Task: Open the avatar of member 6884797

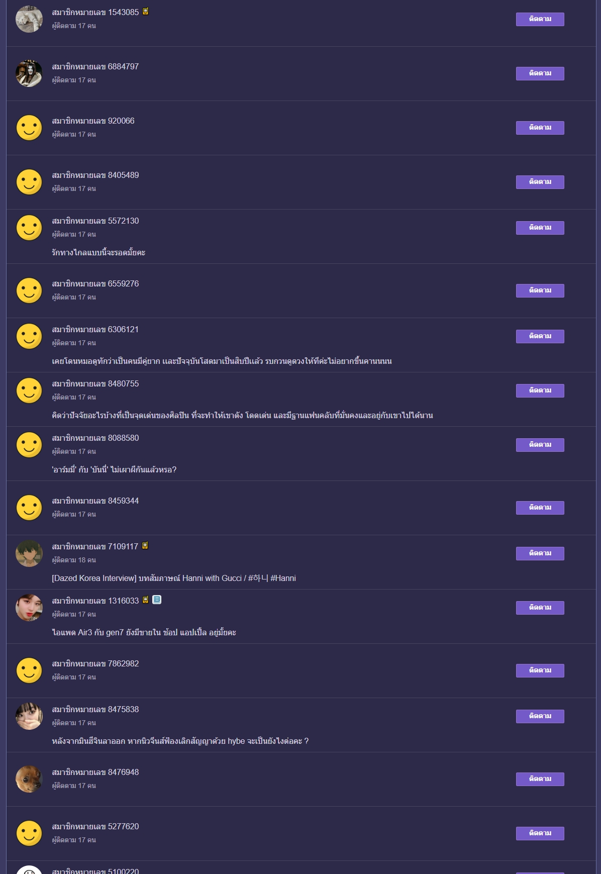Action: [x=29, y=73]
